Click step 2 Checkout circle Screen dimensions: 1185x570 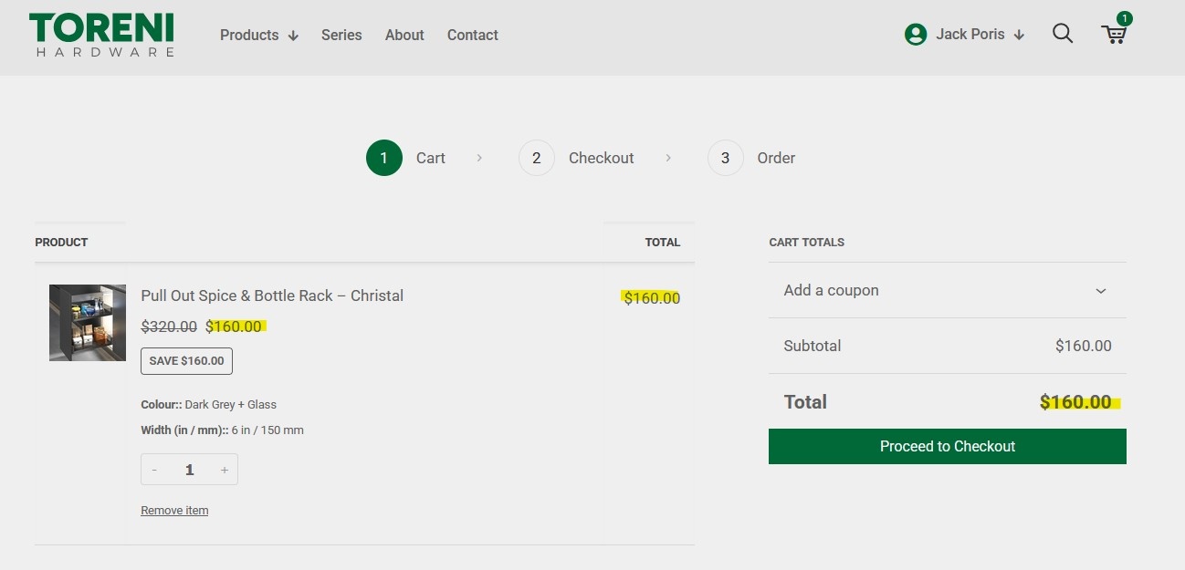pyautogui.click(x=537, y=158)
